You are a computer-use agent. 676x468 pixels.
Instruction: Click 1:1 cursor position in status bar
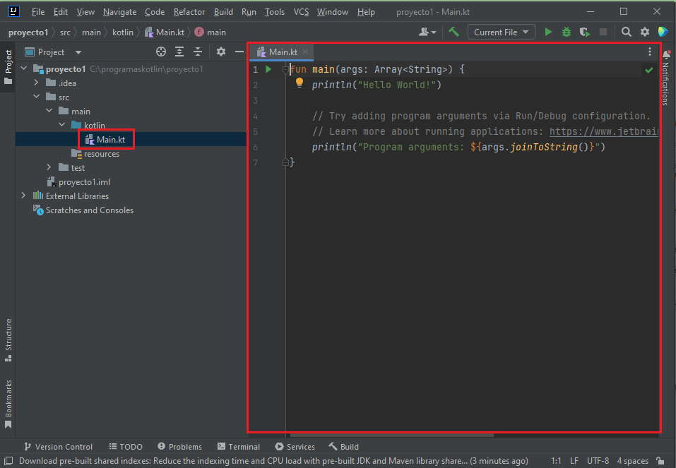coord(556,461)
